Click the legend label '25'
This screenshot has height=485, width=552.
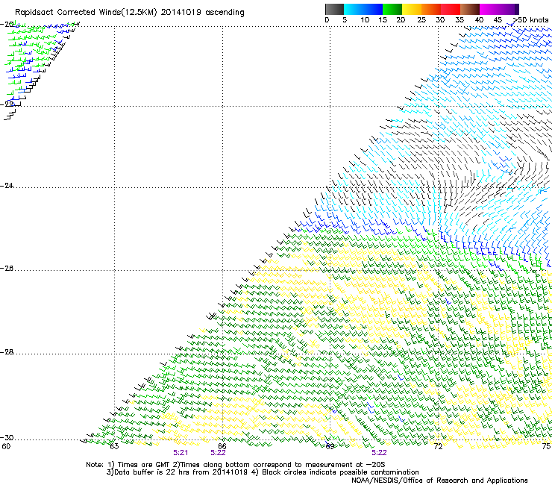[x=421, y=19]
